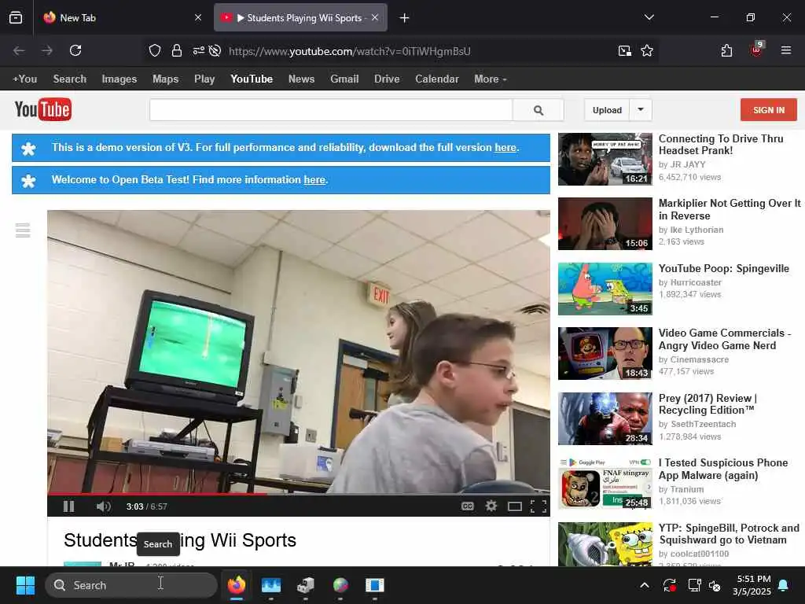Open the muted volume tray icon
Screen dimensions: 805x604
[x=715, y=585]
